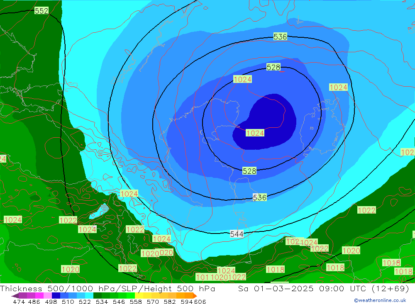The image size is (415, 304).
Task: Pick the dark purple legend swatch above 474
Action: point(23,295)
